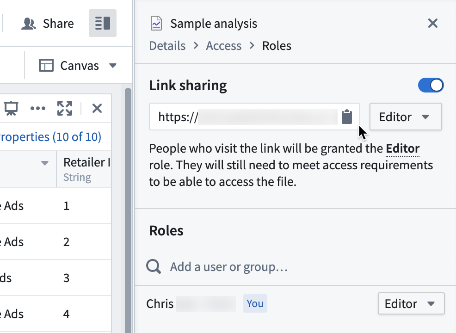Select the Roles breadcrumb
The height and width of the screenshot is (333, 456).
pyautogui.click(x=277, y=46)
